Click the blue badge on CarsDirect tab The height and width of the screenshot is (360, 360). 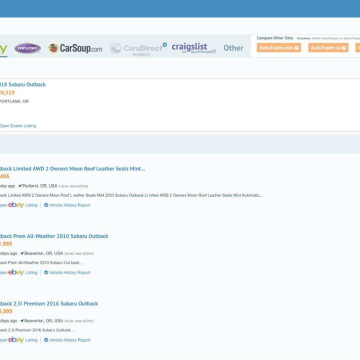pos(164,44)
